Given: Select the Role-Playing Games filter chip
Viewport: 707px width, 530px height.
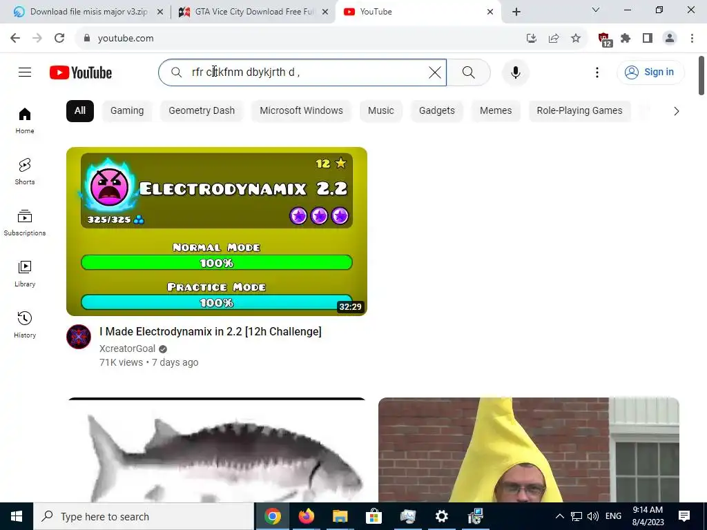Looking at the screenshot, I should click(579, 111).
